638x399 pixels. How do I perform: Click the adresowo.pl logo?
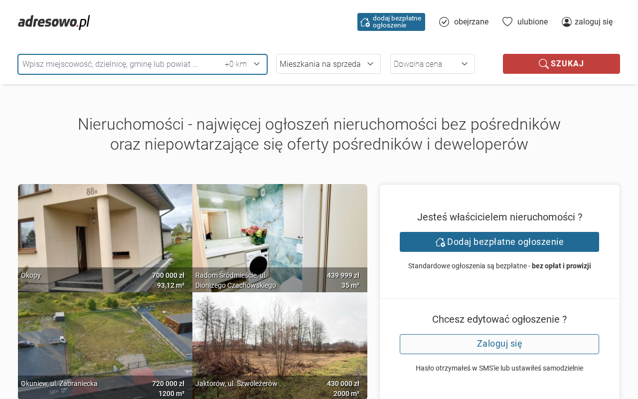54,22
